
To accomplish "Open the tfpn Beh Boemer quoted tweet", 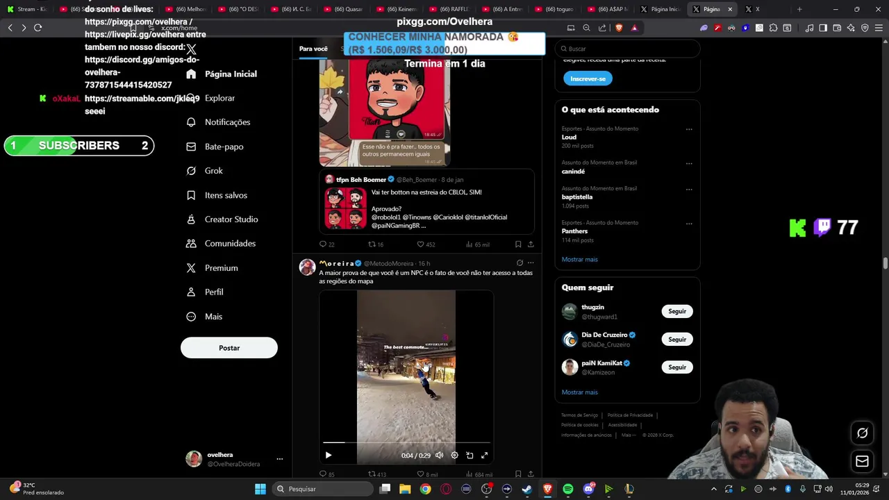I will click(426, 202).
